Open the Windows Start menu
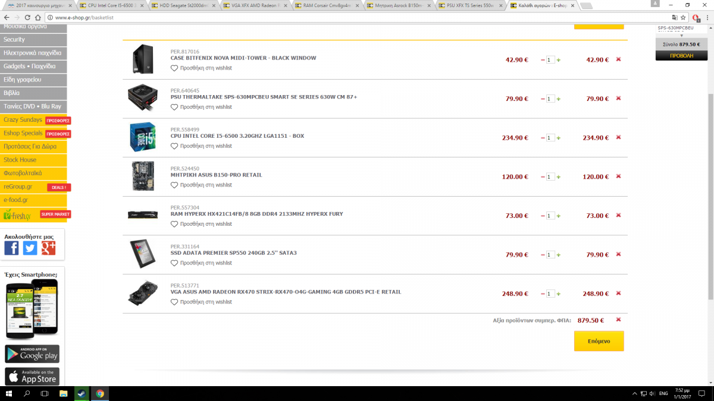This screenshot has width=714, height=401. point(9,393)
